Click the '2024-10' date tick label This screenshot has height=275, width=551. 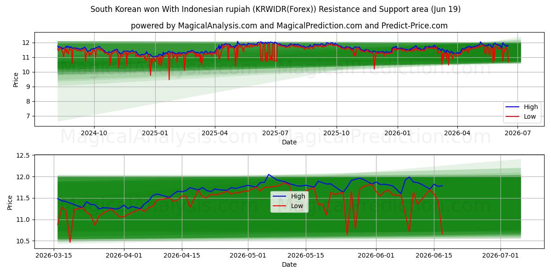click(94, 133)
